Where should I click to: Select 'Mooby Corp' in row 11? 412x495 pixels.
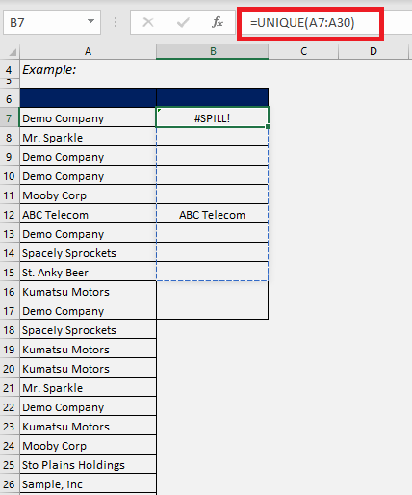point(88,195)
